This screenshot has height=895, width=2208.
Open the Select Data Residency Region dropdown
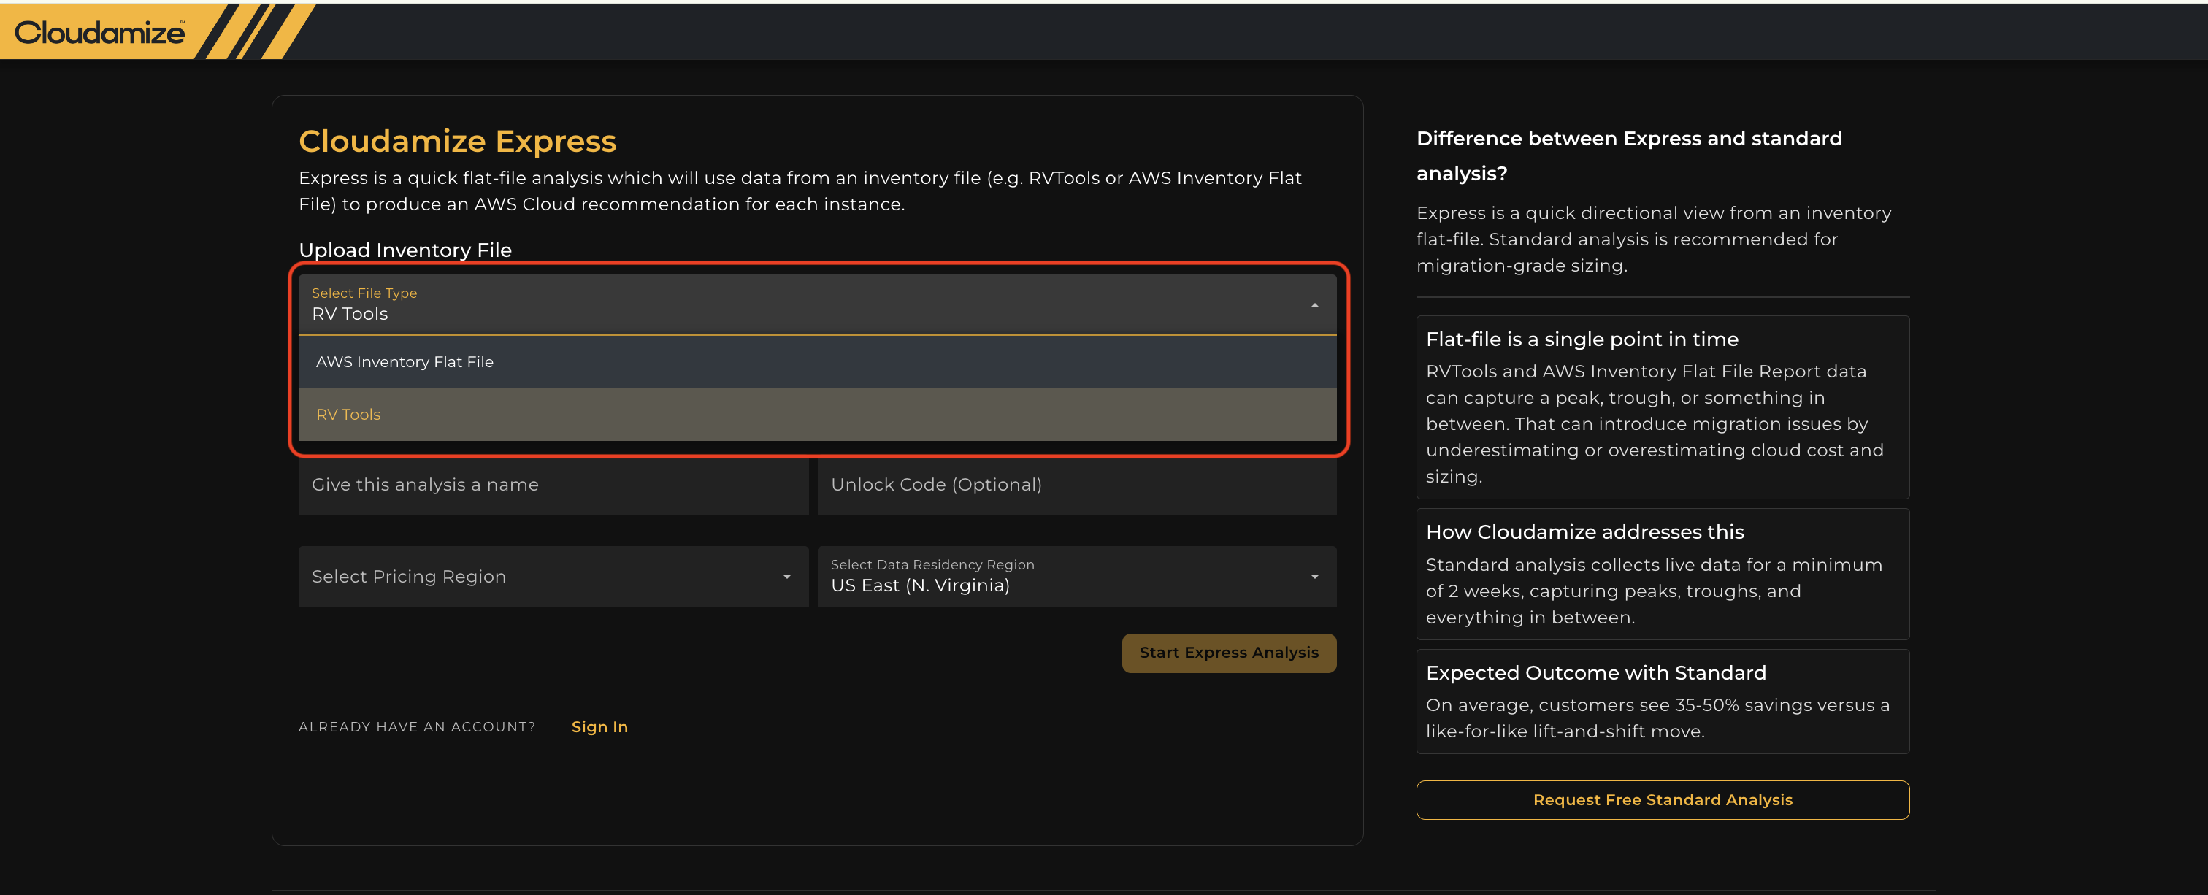1076,577
